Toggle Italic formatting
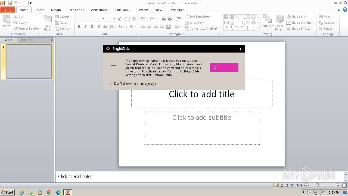The width and height of the screenshot is (348, 196). tap(85, 27)
